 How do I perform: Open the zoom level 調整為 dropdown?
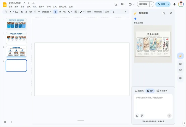pyautogui.click(x=46, y=12)
